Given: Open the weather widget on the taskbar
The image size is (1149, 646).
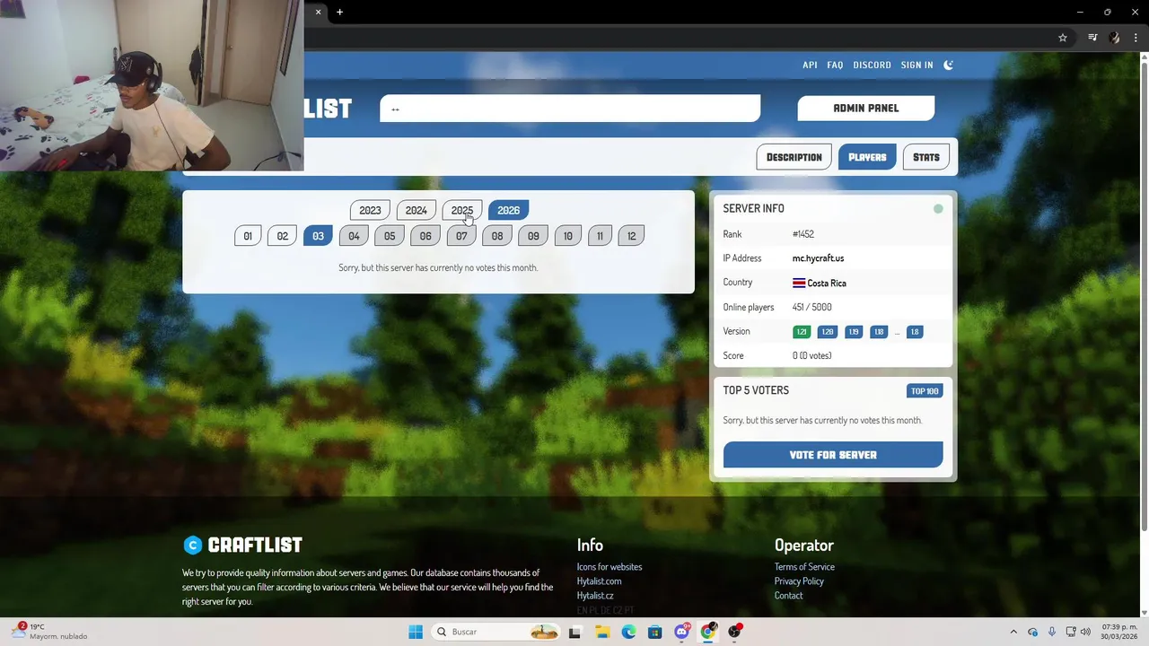Looking at the screenshot, I should coord(51,632).
